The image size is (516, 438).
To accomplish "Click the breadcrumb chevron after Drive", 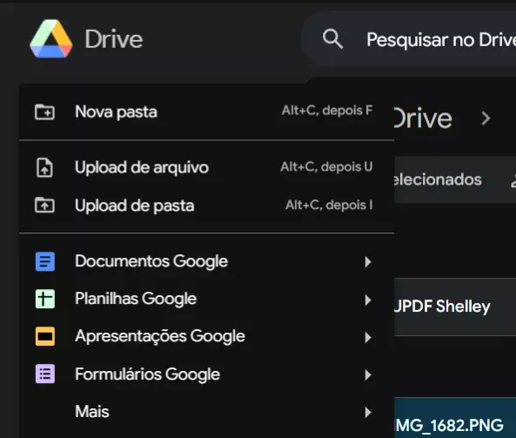I will 486,118.
